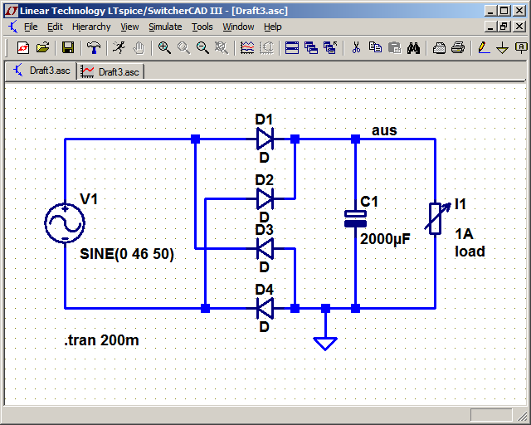Open a file with the folder icon
Image resolution: width=531 pixels, height=425 pixels.
pyautogui.click(x=42, y=48)
